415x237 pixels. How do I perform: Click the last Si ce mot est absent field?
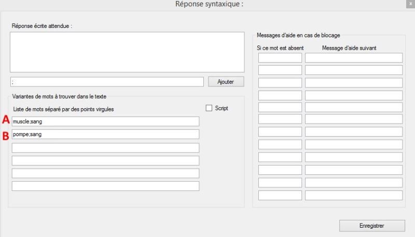(280, 196)
